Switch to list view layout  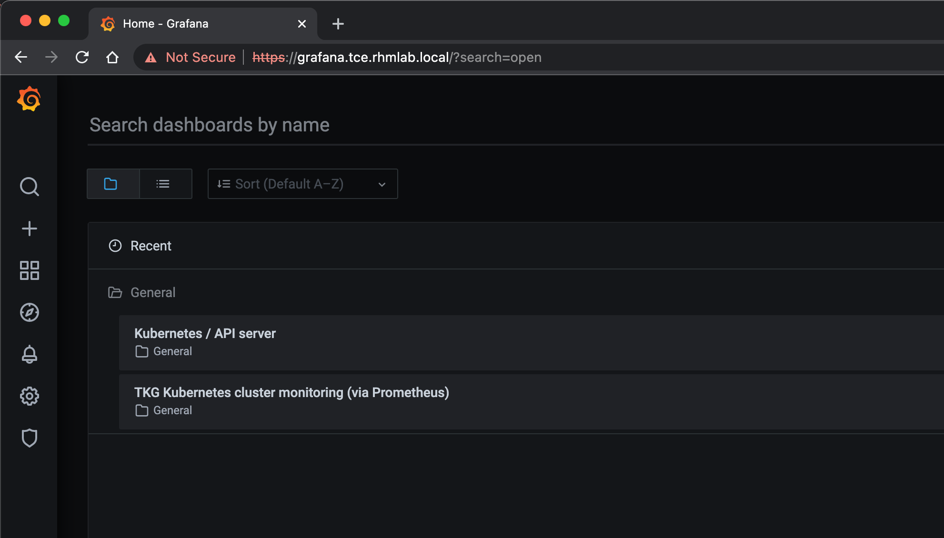166,184
